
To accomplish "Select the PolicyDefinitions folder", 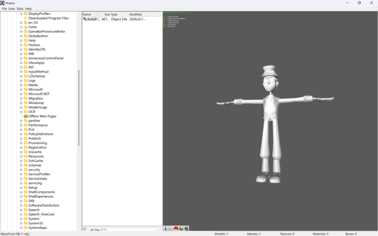I will click(x=41, y=134).
